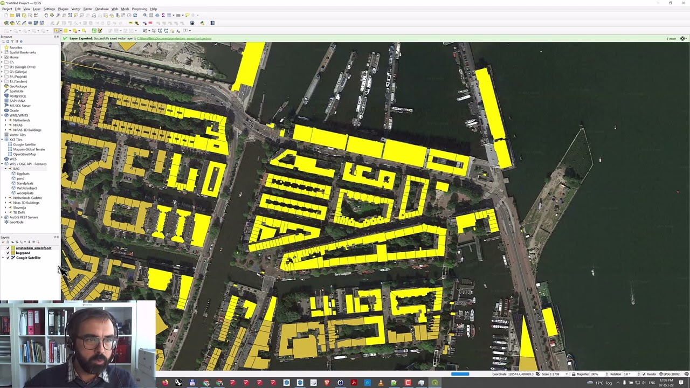Click the volume icon in system tray

[x=644, y=383]
